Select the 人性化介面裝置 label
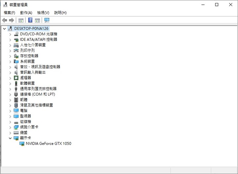The width and height of the screenshot is (238, 174). point(33,45)
